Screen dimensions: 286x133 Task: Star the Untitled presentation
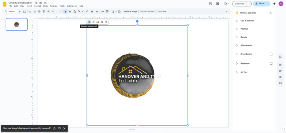click(36, 3)
